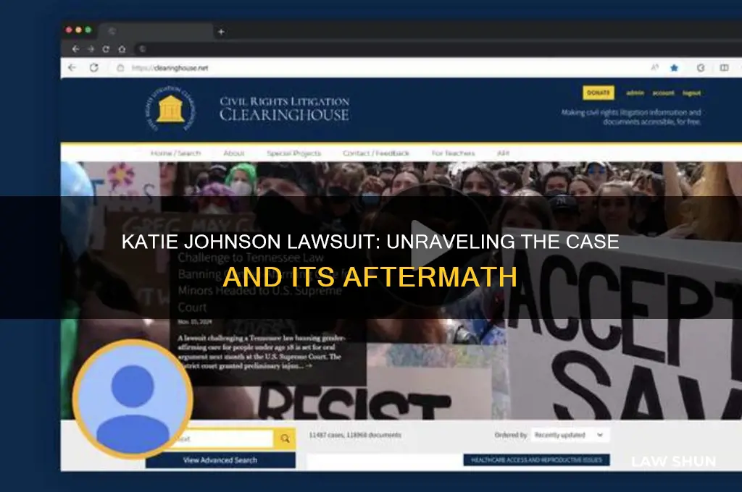View site info via the lock icon
The width and height of the screenshot is (742, 492).
coord(120,67)
